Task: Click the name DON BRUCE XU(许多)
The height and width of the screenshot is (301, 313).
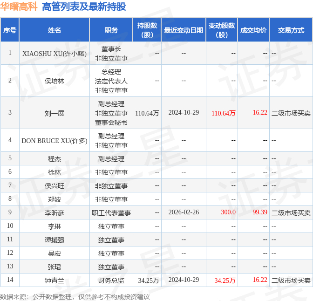Action: 54,141
